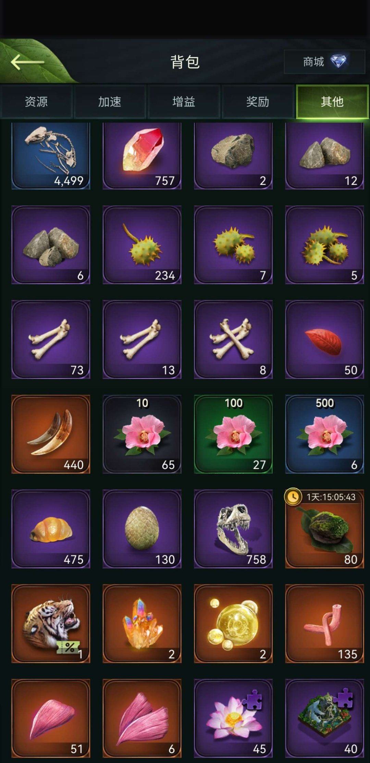
Task: Select the spiky green fruit with 234
Action: (142, 245)
